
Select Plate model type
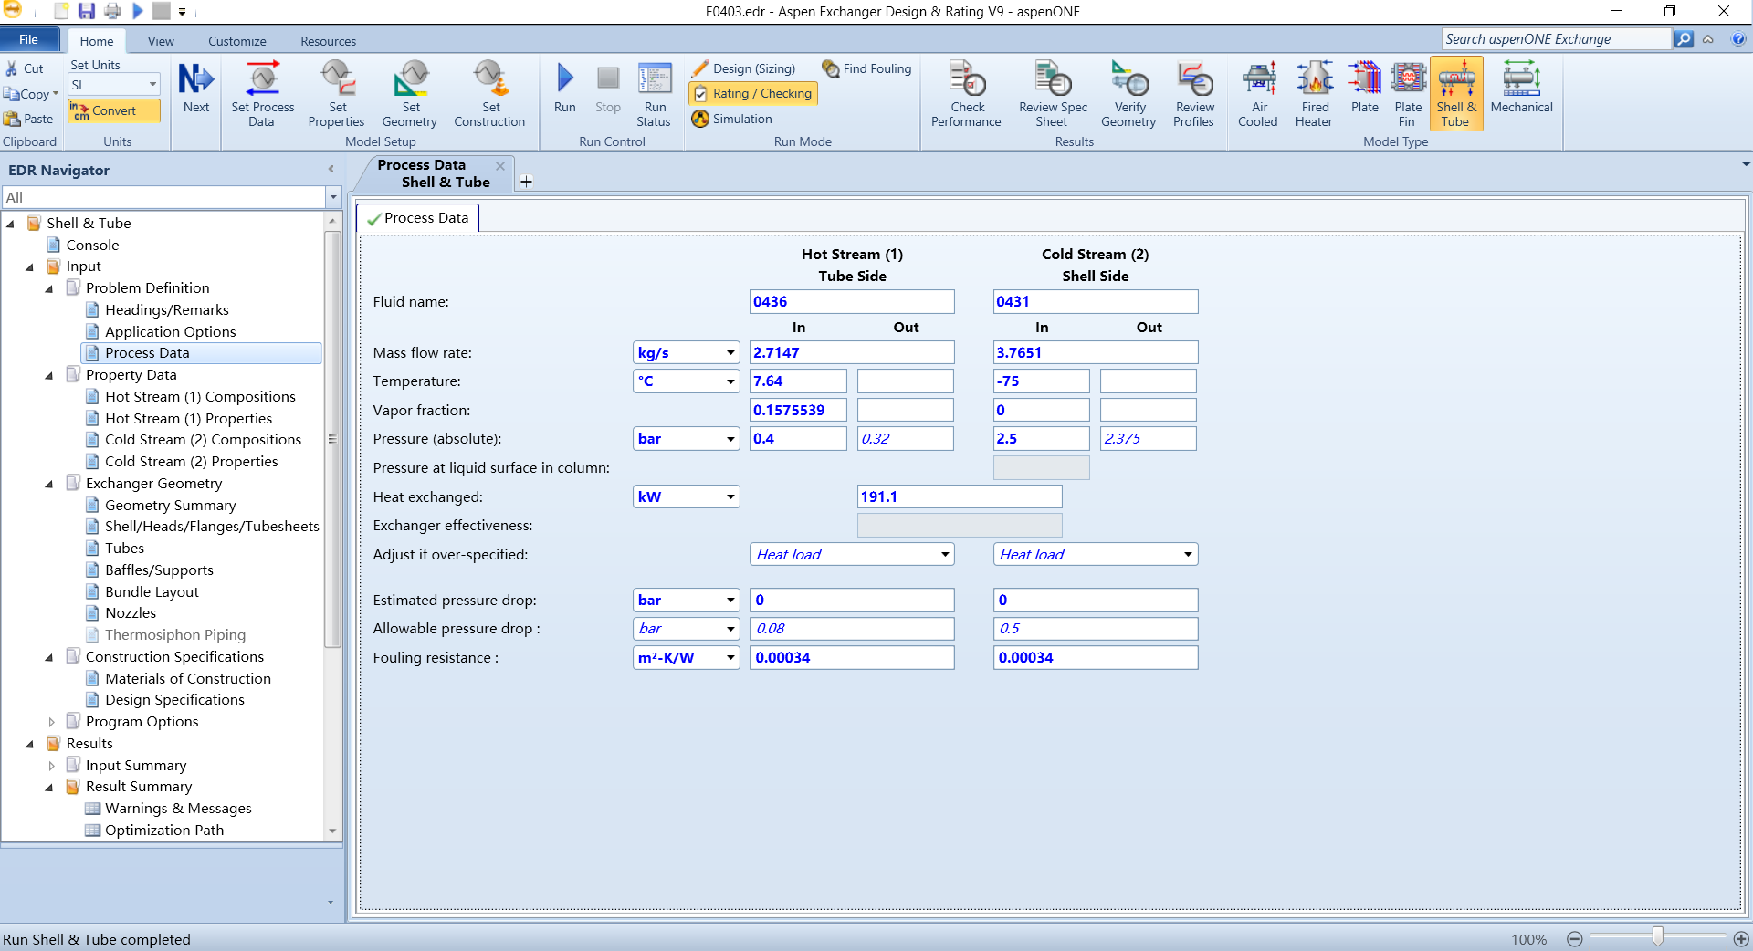1365,88
